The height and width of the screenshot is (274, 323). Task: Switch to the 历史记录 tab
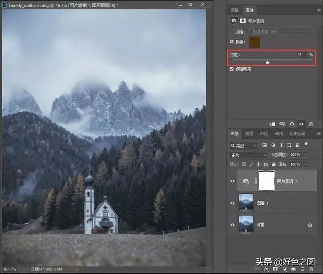tap(297, 134)
